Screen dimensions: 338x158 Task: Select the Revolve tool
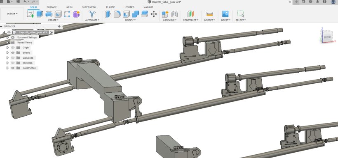[49, 14]
